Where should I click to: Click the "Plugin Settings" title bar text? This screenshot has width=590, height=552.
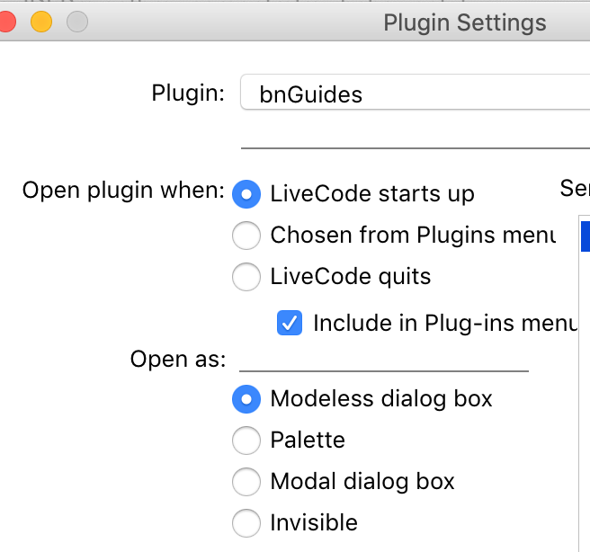tap(464, 22)
